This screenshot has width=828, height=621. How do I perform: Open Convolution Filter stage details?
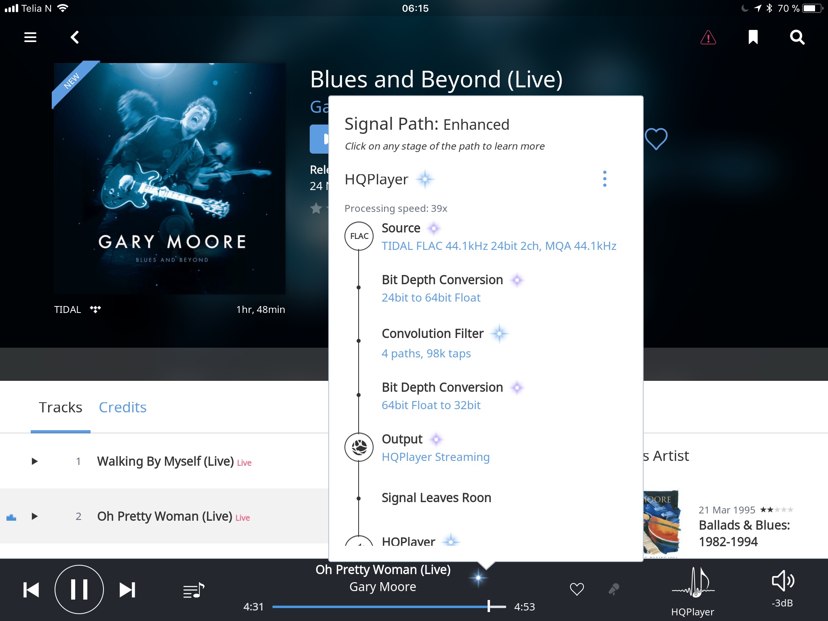(433, 334)
